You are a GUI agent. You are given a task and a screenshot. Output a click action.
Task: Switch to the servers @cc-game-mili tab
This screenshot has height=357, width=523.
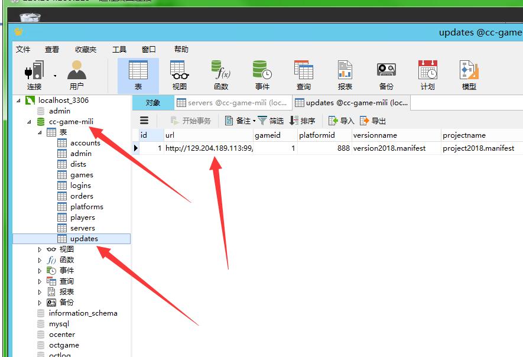coord(232,103)
